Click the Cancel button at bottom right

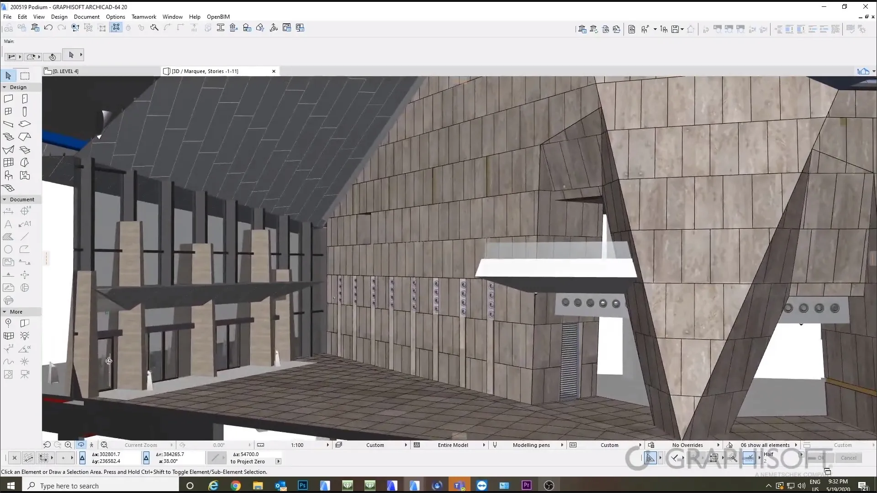click(848, 457)
